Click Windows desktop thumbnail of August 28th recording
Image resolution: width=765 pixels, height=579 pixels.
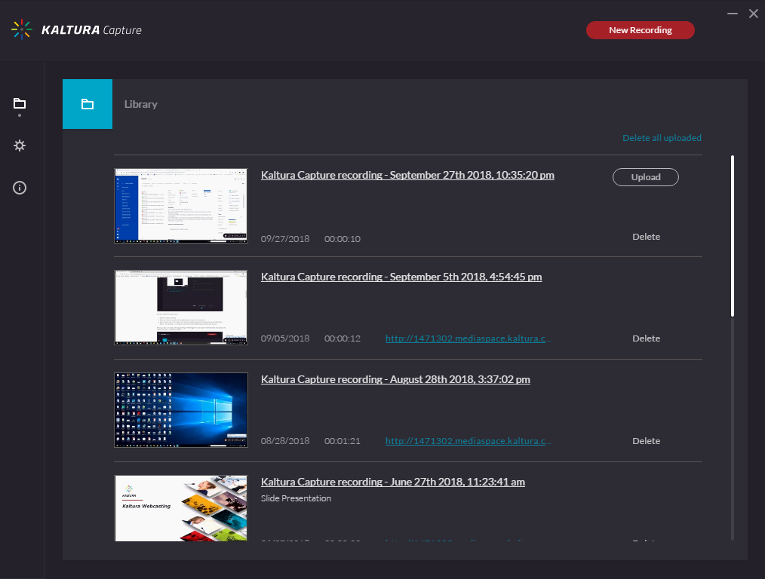click(x=181, y=410)
